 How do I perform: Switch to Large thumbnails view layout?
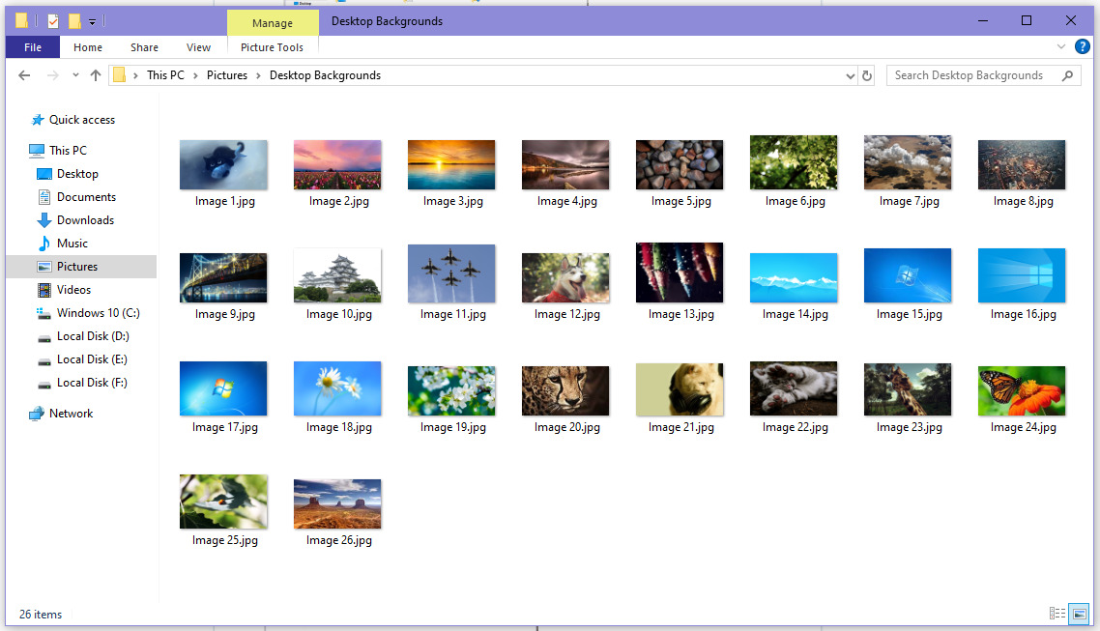1079,614
